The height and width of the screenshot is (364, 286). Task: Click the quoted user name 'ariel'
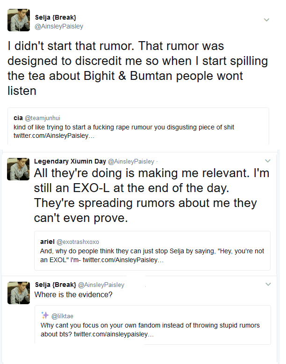(x=47, y=242)
